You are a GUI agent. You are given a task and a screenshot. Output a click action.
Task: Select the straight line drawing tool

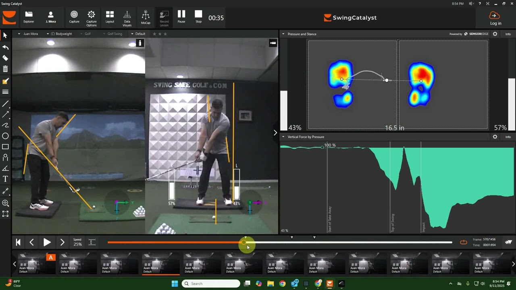click(x=5, y=104)
